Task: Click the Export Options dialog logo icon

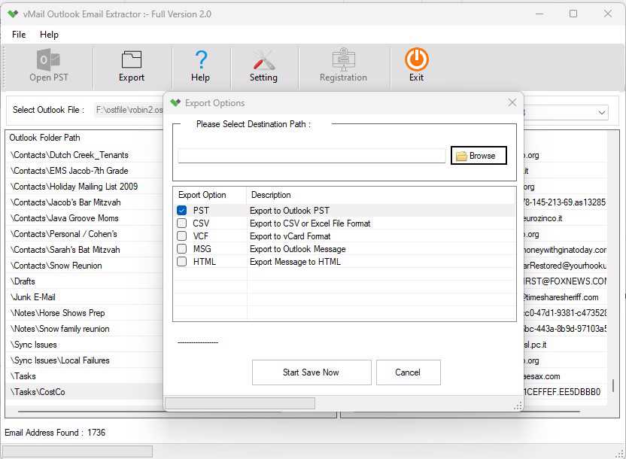Action: pyautogui.click(x=175, y=103)
